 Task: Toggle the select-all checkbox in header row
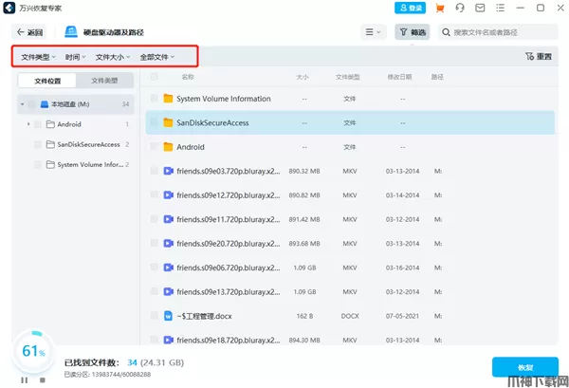[154, 77]
